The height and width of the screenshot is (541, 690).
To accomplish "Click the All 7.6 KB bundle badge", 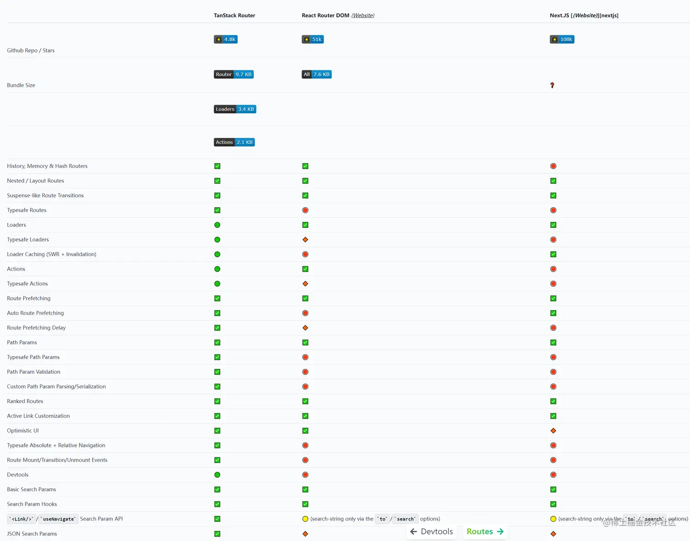I will (317, 74).
